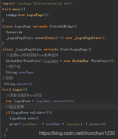118x139 pixels.
Task: Click the //密码 comment line
Action: [x=8, y=78]
